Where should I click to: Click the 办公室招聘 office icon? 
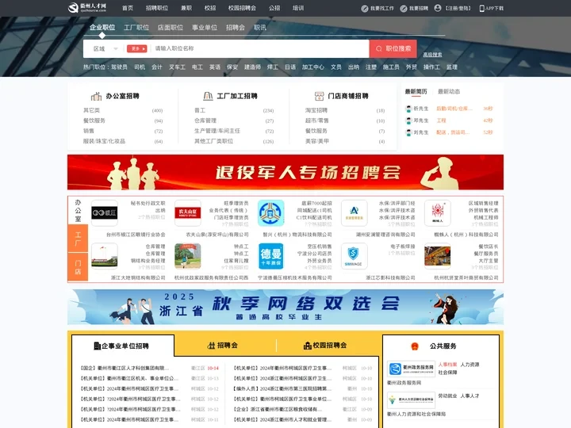tap(96, 96)
